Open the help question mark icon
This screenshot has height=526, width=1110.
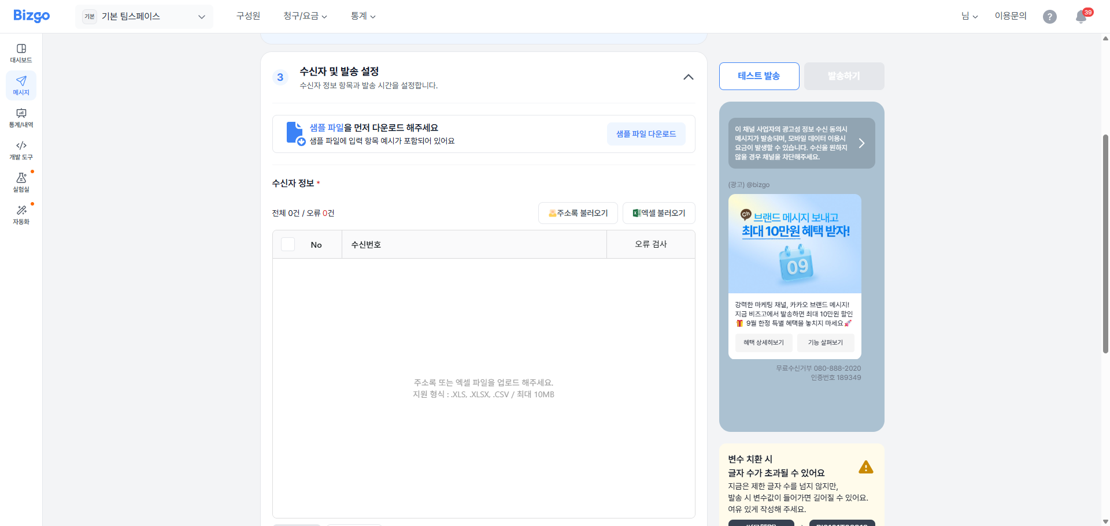click(1050, 16)
